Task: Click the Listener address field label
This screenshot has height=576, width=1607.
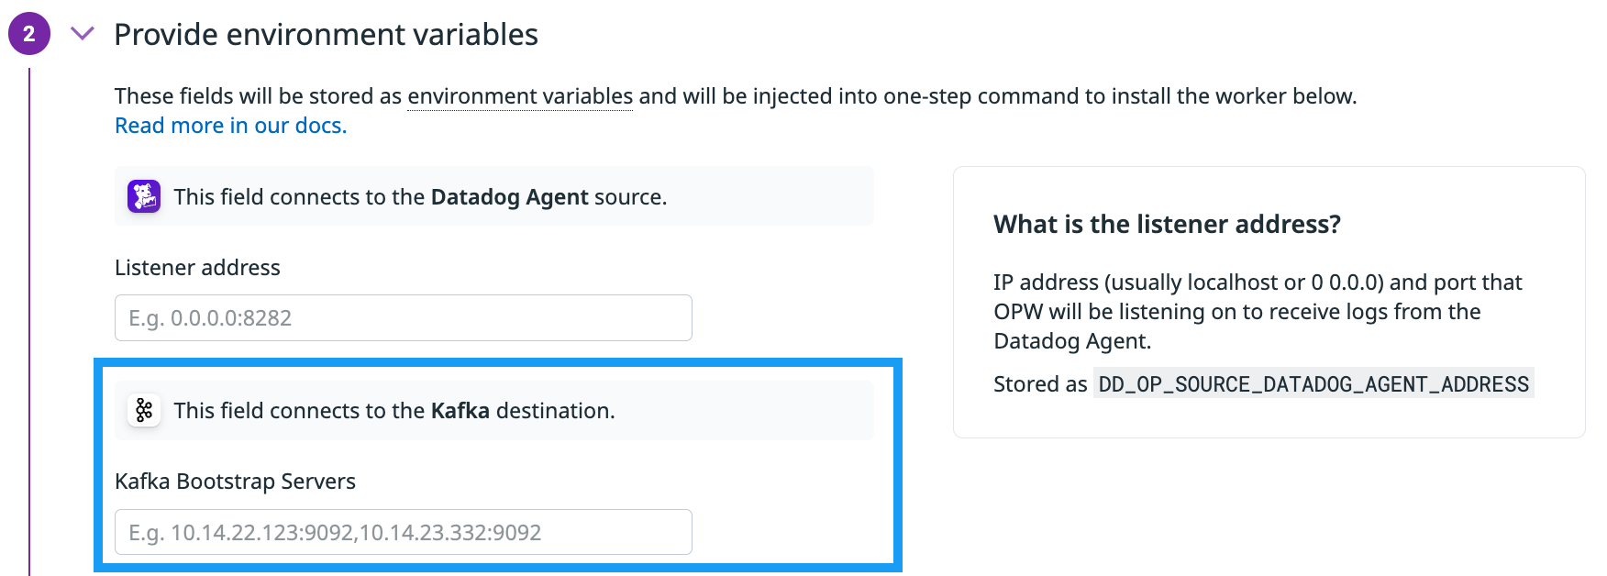Action: 197,268
